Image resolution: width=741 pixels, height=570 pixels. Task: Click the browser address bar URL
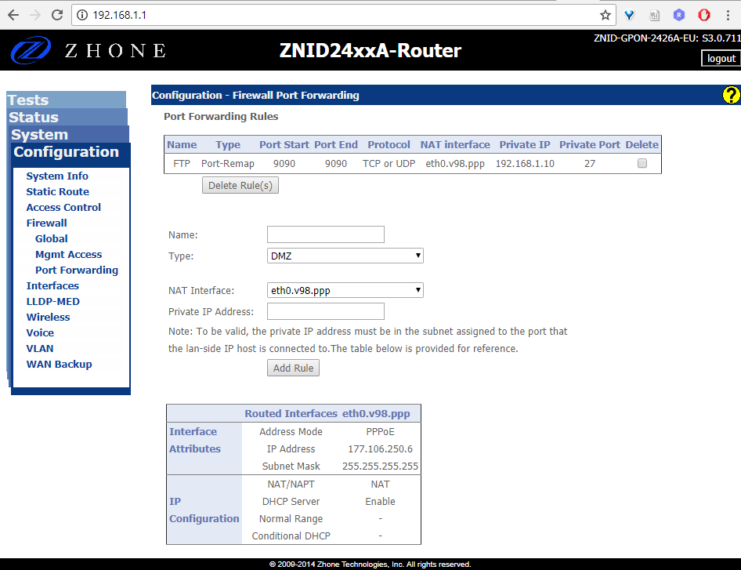click(x=120, y=15)
